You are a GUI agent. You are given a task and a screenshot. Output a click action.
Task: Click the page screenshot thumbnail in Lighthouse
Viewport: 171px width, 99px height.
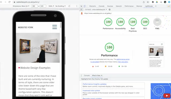tap(156, 55)
